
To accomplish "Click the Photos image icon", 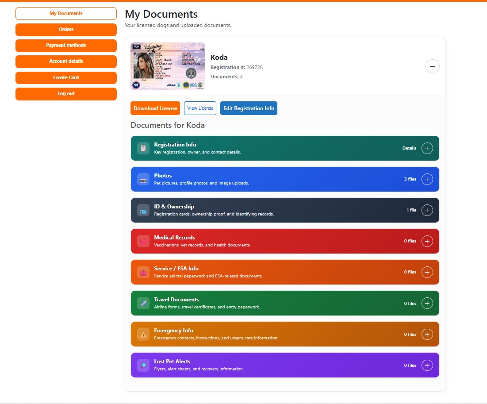I will (x=143, y=179).
